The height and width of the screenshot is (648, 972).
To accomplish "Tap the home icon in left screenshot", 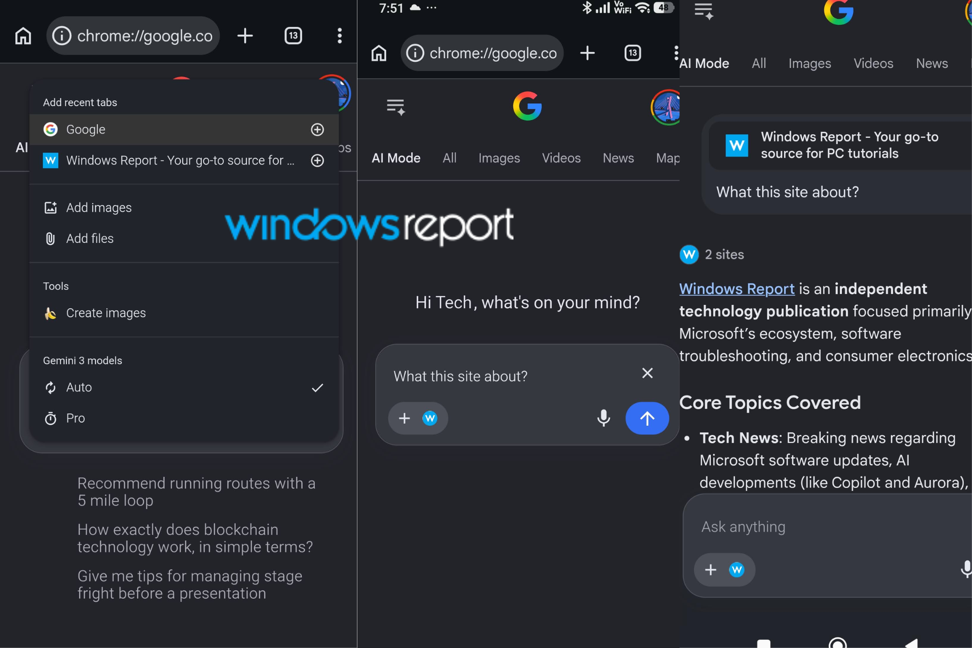I will (23, 36).
